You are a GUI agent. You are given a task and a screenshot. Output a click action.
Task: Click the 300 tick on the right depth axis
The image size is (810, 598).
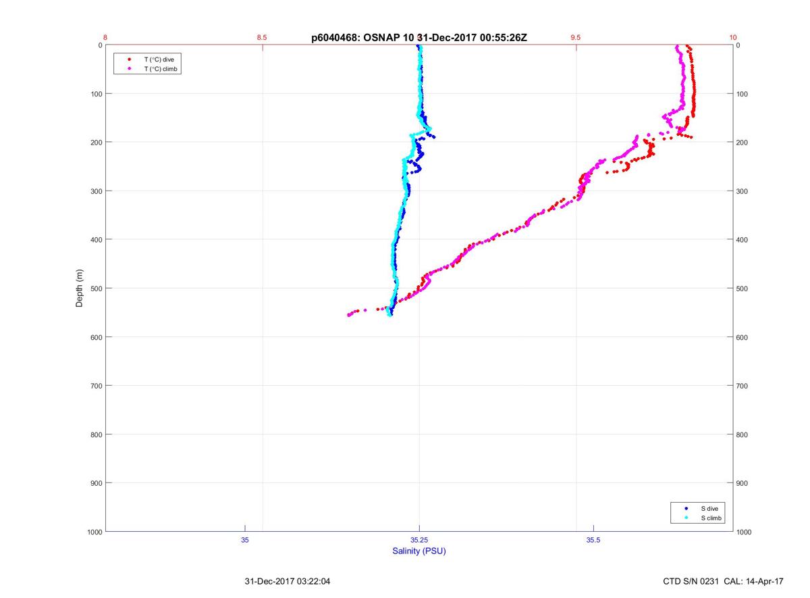point(742,191)
